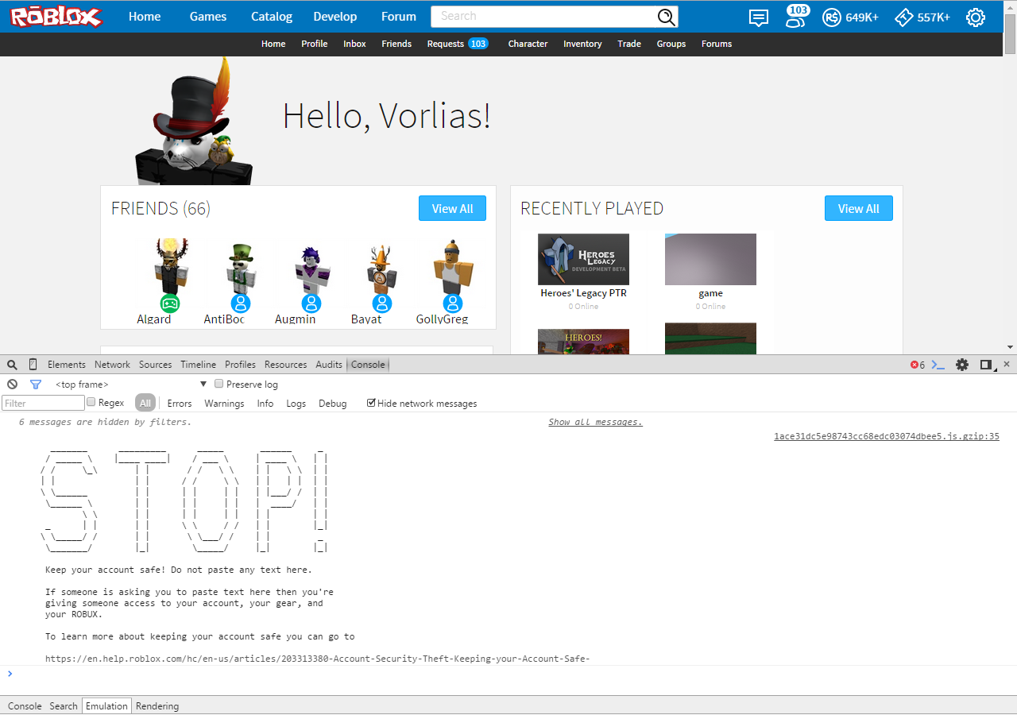Open Algard's friend avatar

[170, 266]
